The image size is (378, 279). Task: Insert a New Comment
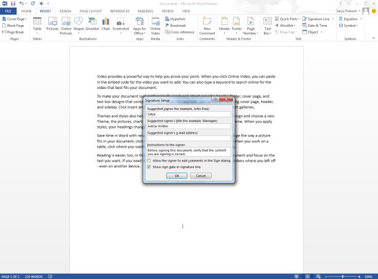tap(207, 26)
